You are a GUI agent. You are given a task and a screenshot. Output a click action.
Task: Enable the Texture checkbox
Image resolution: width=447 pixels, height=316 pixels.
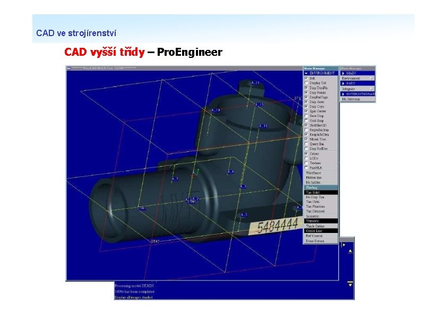pos(306,163)
